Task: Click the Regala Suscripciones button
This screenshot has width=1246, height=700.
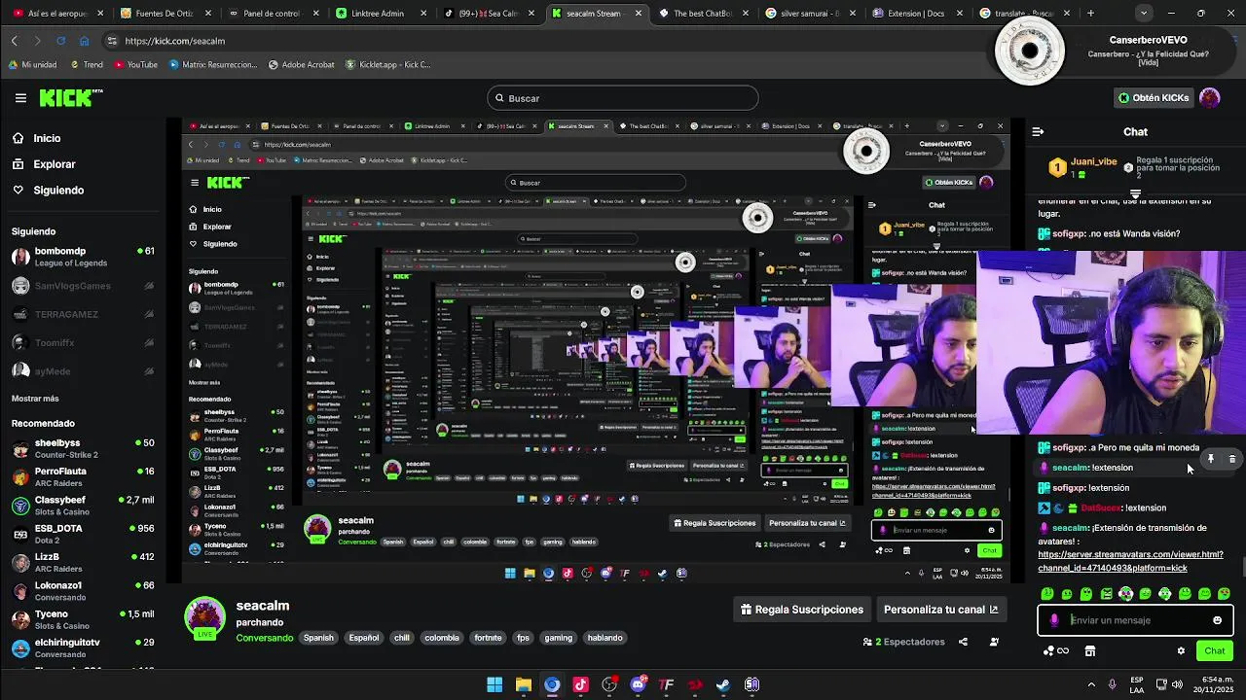Action: [802, 610]
